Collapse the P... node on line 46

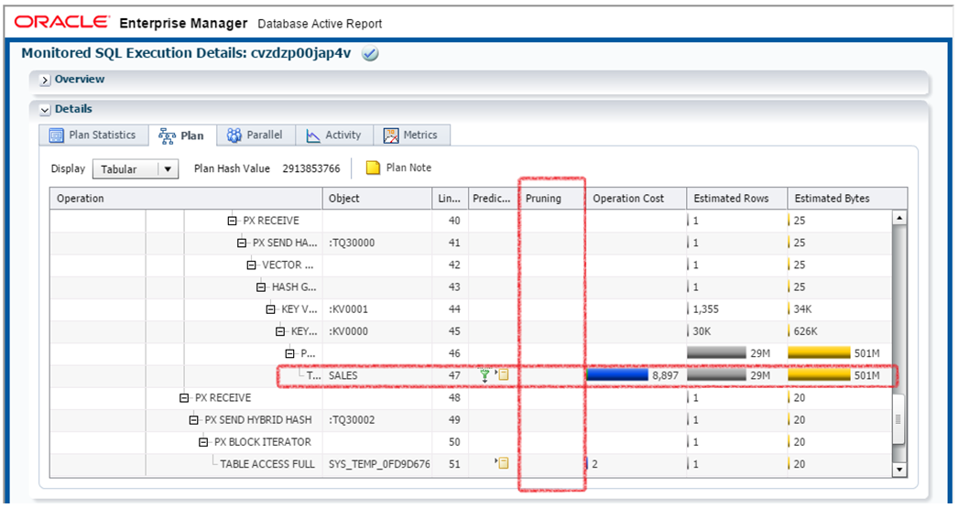coord(290,353)
